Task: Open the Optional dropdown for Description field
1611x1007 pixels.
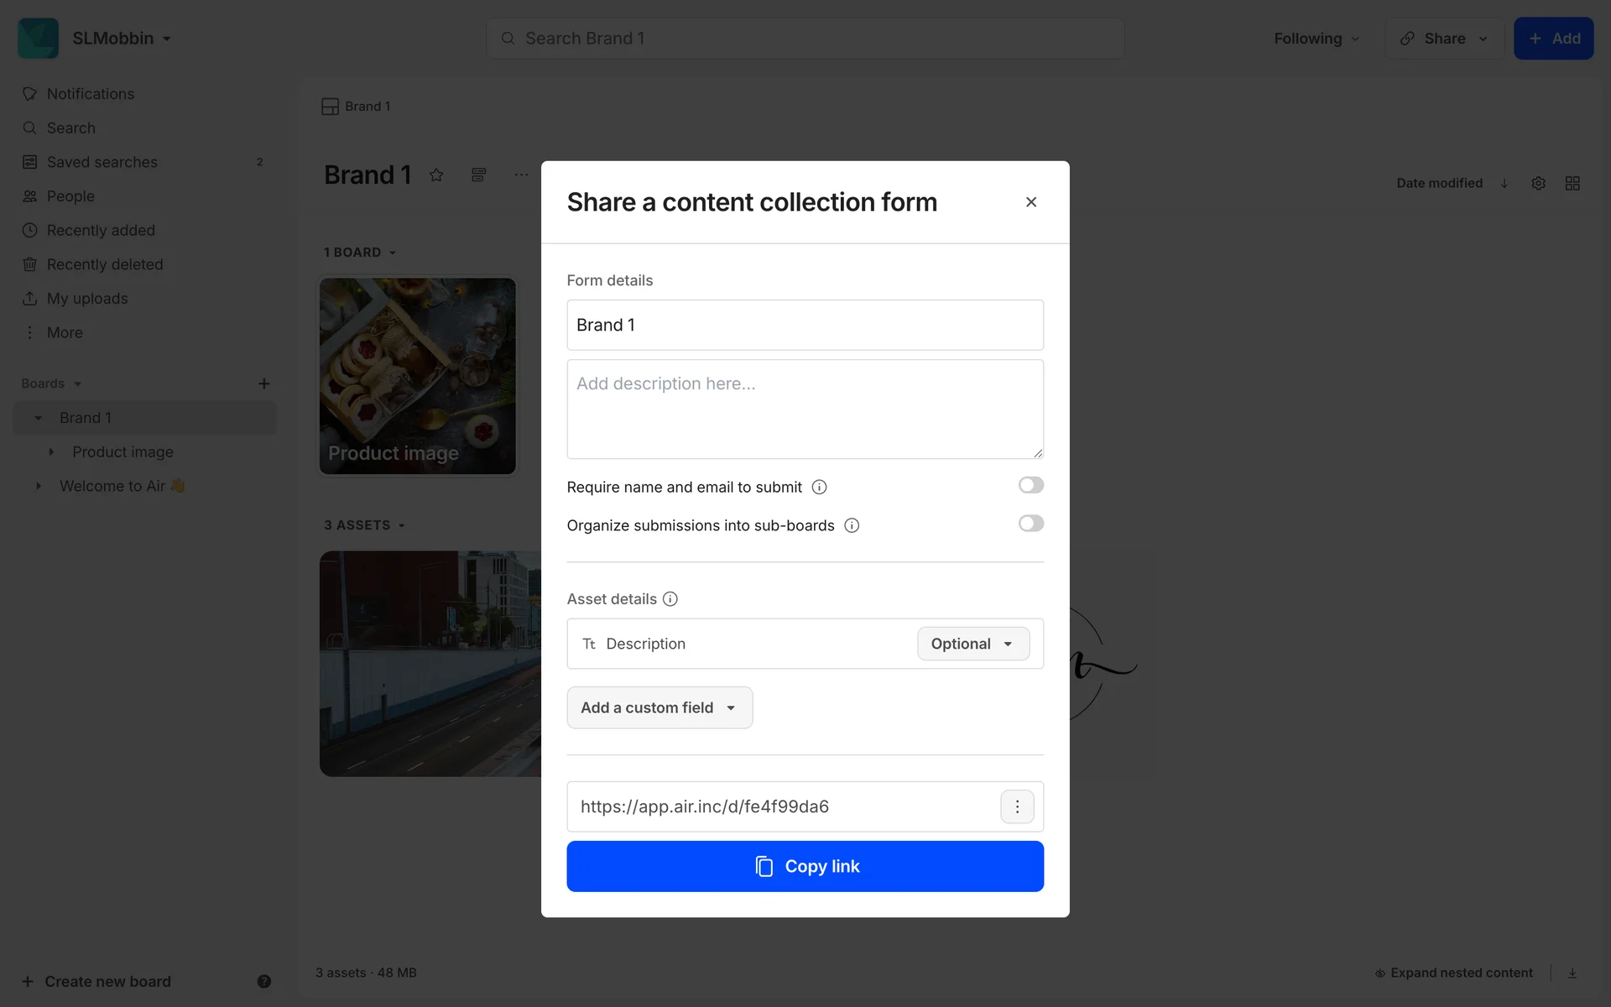Action: [972, 644]
